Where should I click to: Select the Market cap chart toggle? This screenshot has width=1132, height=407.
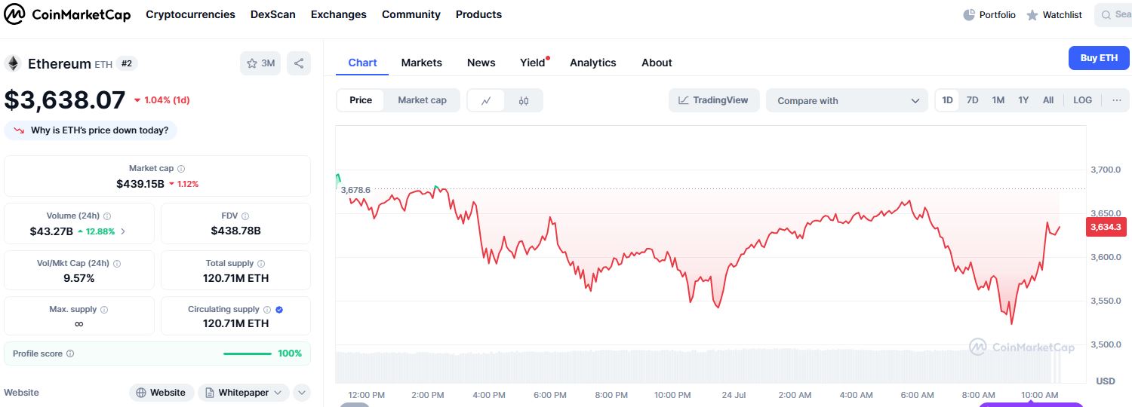tap(422, 100)
